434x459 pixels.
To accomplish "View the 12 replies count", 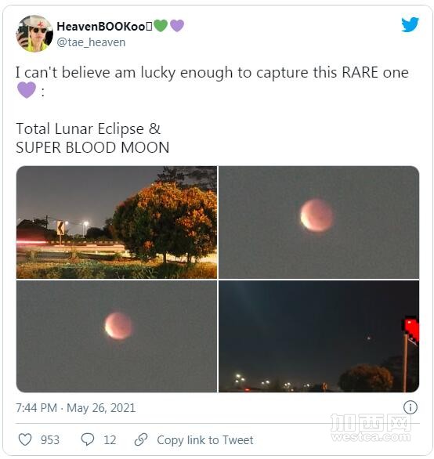I will coord(110,440).
